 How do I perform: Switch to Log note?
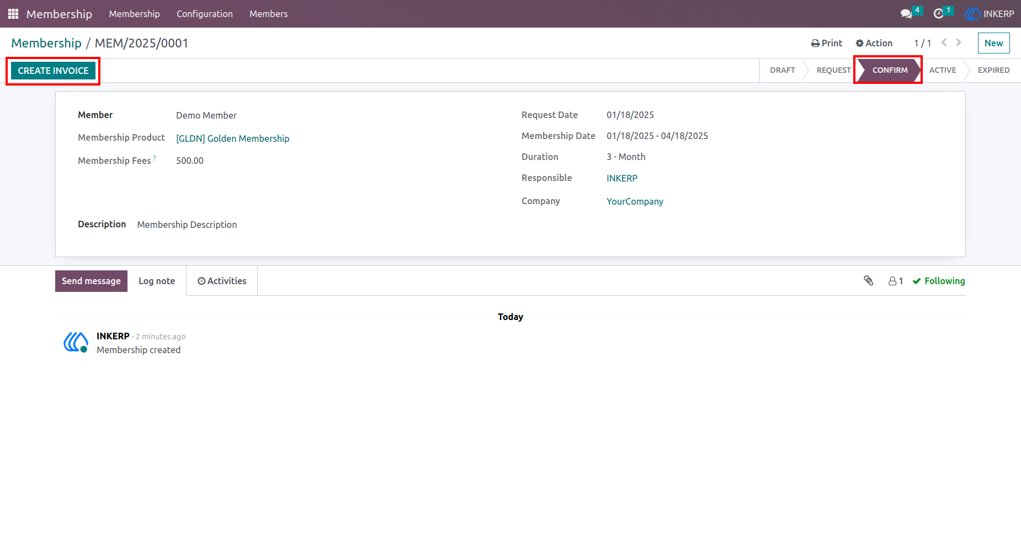[157, 281]
